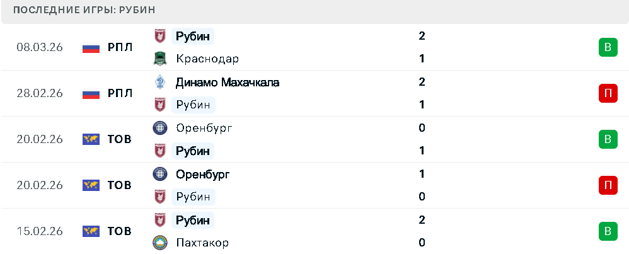
Task: Click the Пахтакор club crest
Action: [x=160, y=243]
